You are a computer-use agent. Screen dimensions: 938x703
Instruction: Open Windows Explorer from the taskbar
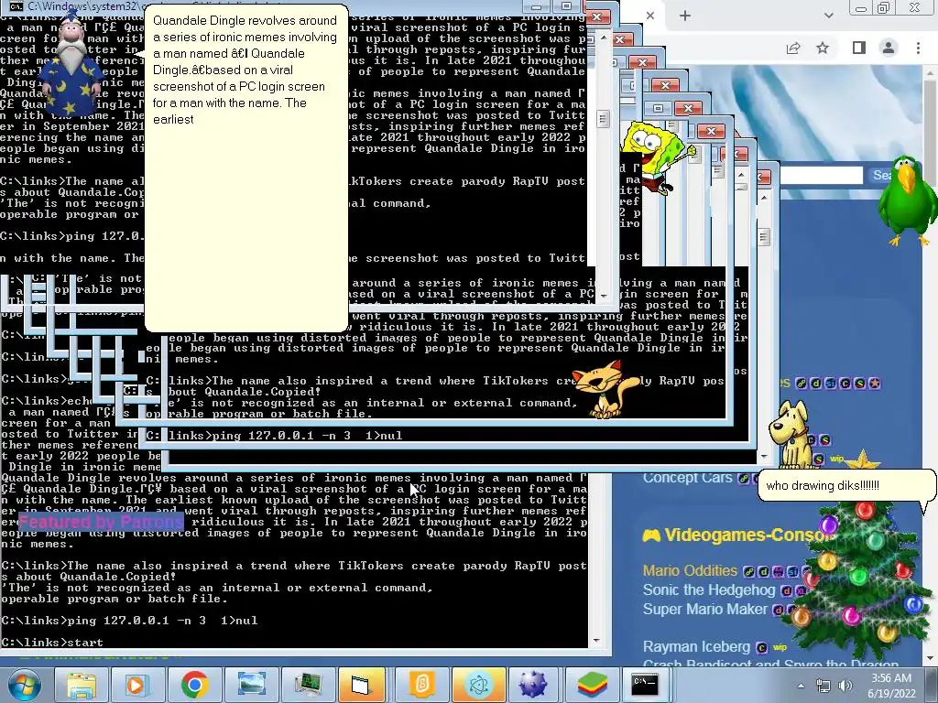coord(82,685)
